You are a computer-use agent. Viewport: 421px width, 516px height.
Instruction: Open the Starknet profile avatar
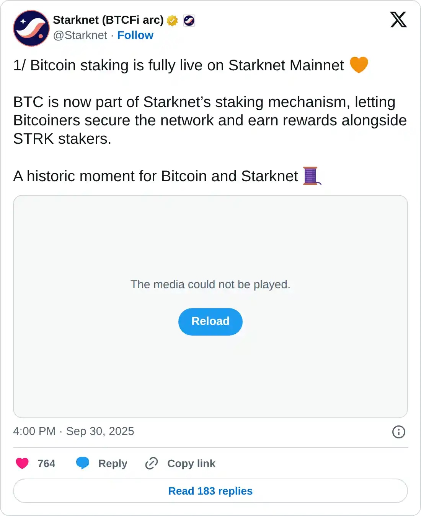[x=31, y=28]
